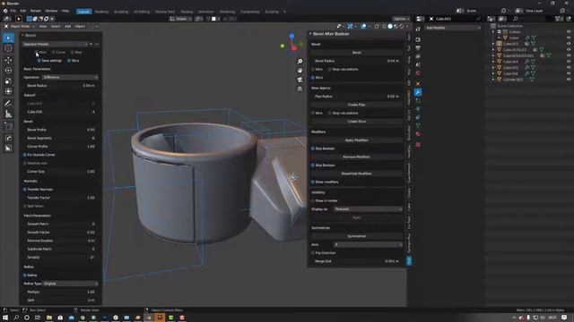Toggle Fix Outside Corner checkbox
The width and height of the screenshot is (574, 322).
[25, 155]
